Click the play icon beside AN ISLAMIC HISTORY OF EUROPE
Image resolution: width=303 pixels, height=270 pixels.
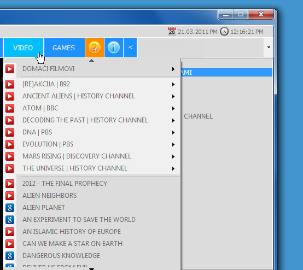tap(10, 232)
